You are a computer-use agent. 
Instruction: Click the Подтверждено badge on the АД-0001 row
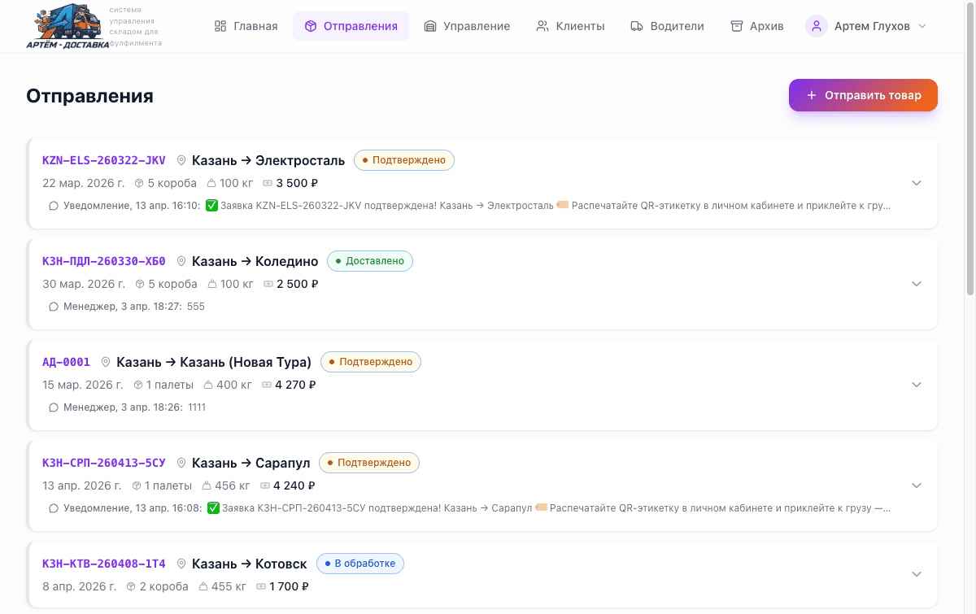click(x=371, y=362)
